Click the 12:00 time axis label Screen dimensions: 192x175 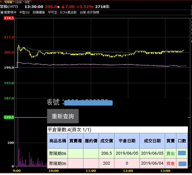pyautogui.click(x=128, y=171)
